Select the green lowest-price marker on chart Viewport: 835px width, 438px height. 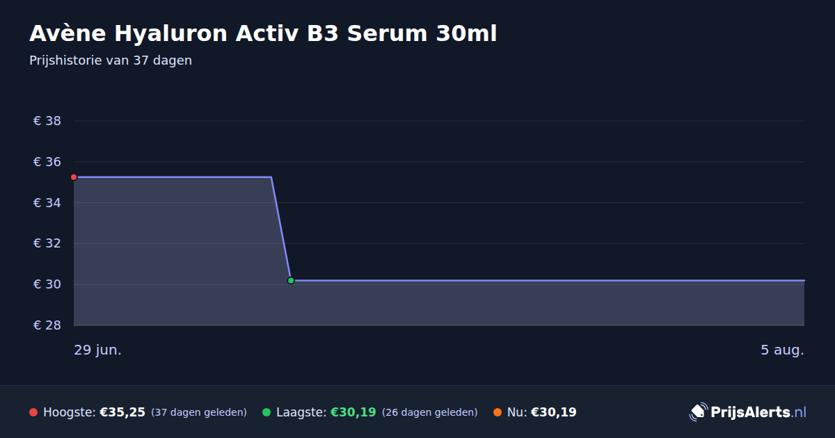pos(291,280)
